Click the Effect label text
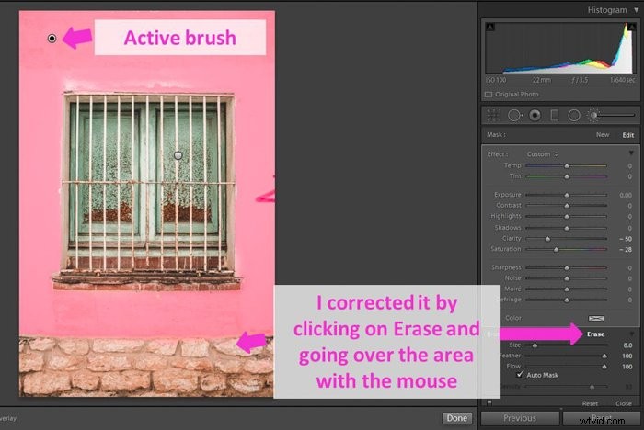This screenshot has width=644, height=430. [497, 154]
